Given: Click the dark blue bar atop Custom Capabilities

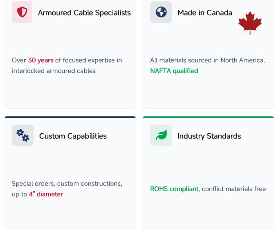Looking at the screenshot, I should (70, 117).
